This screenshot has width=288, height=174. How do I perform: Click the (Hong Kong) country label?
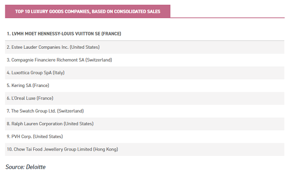coord(106,149)
